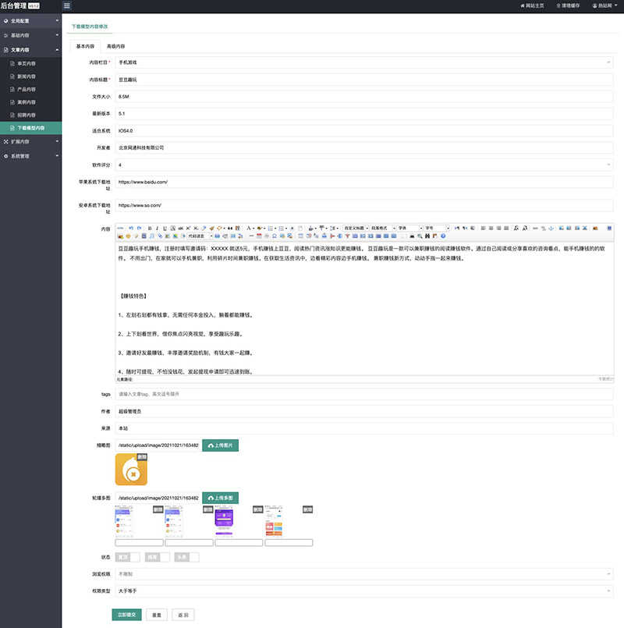Toggle italic formatting in editor toolbar

coord(157,228)
